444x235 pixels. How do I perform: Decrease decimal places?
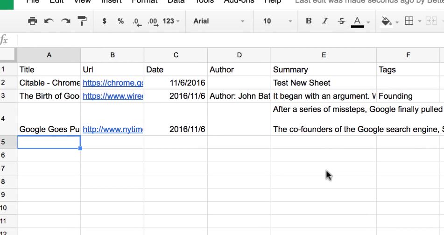click(137, 22)
